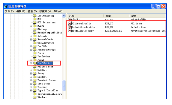Click the LastFontSweep folder icon
Viewport: 172px width, 105px height.
(35, 16)
